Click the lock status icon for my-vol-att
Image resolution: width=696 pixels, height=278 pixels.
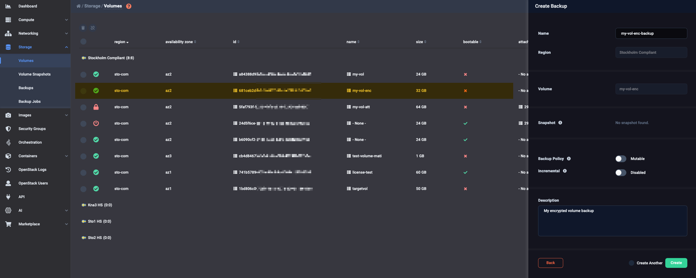click(96, 107)
